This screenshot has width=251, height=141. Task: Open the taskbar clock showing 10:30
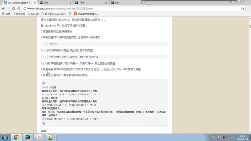242,137
